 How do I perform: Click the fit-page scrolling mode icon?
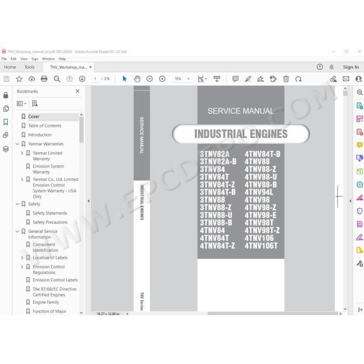[201, 79]
